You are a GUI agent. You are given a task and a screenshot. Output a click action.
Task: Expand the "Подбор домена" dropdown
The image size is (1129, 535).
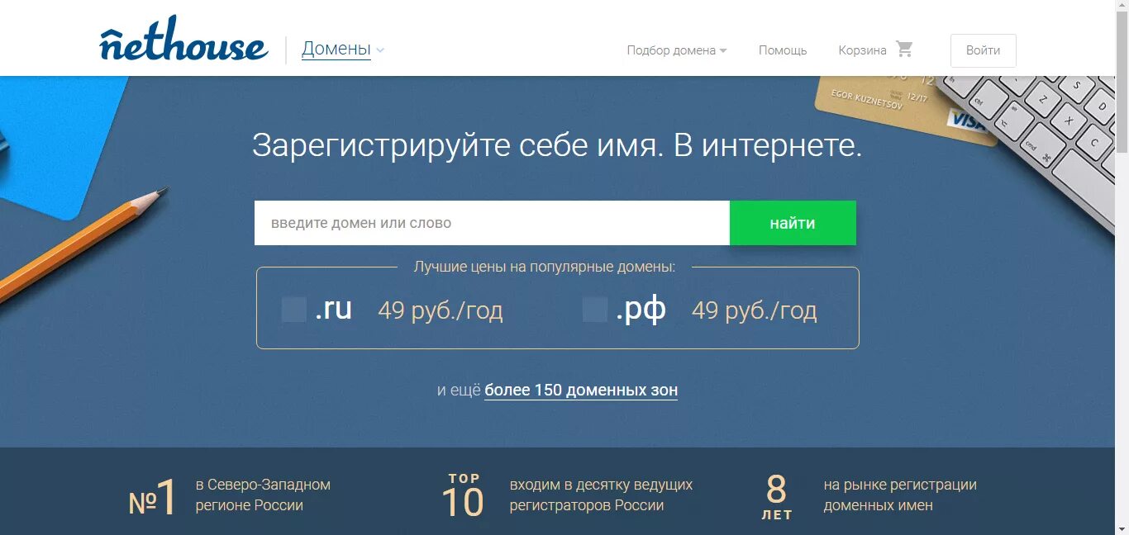pyautogui.click(x=670, y=50)
